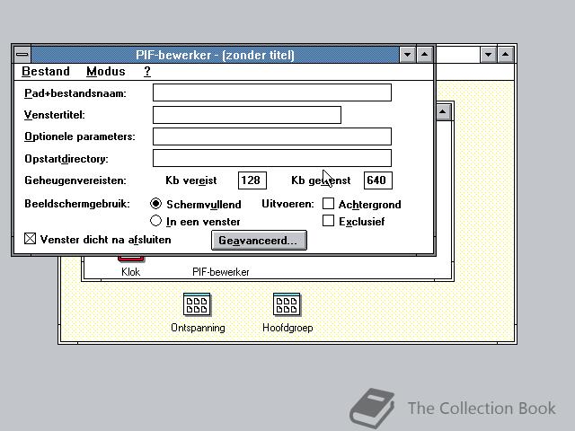The width and height of the screenshot is (575, 431).
Task: Maximize the inner group window behind
Action: [443, 111]
